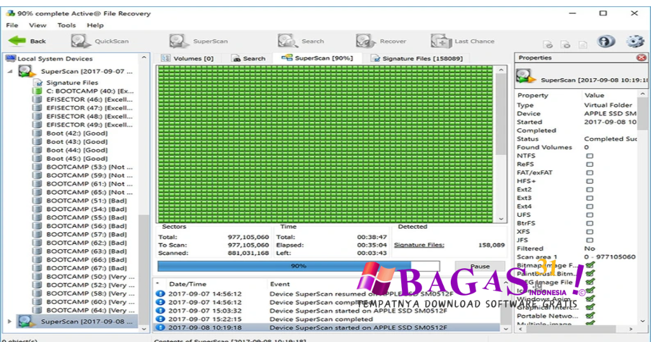Collapse the Local System Devices panel header arrow
Screen dimensions: 651x342
click(x=144, y=58)
